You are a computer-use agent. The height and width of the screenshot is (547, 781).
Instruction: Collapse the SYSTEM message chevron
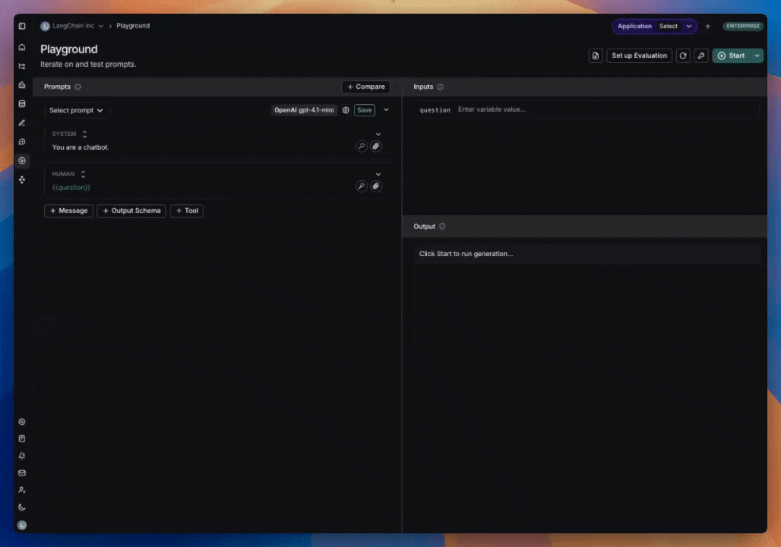[378, 134]
